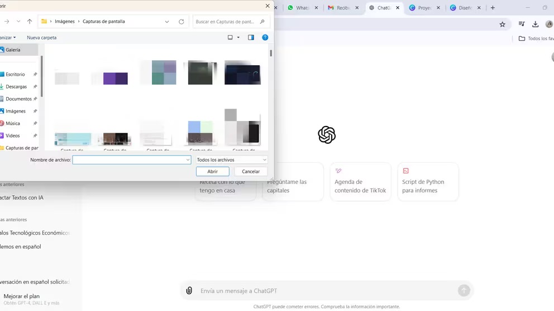This screenshot has height=311, width=554.
Task: Click the Script de Python para informes card
Action: click(428, 182)
